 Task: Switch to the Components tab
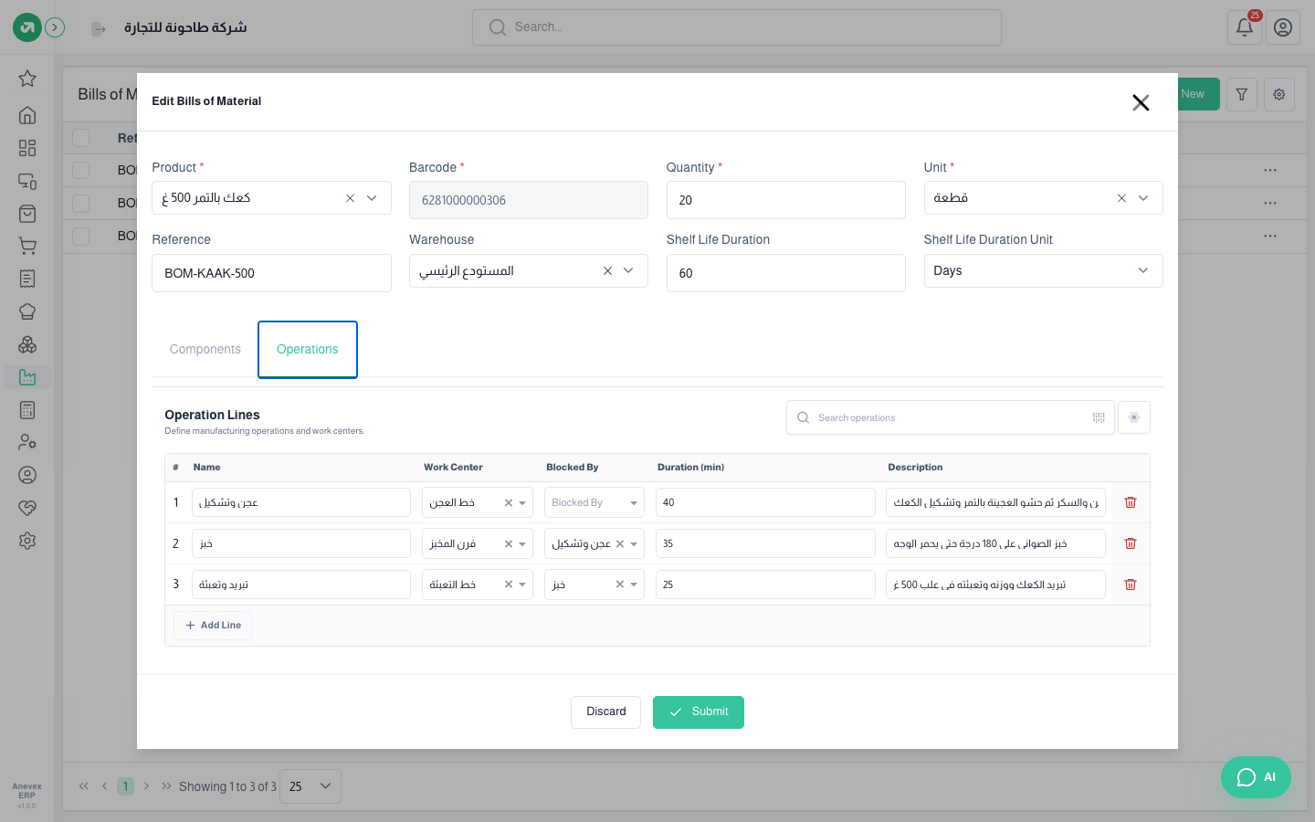pos(205,349)
